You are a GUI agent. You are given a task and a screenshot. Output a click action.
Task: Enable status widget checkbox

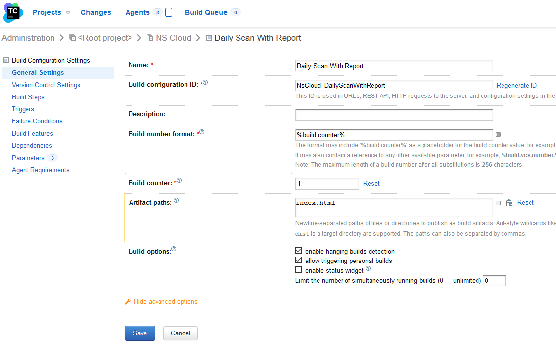tap(298, 270)
